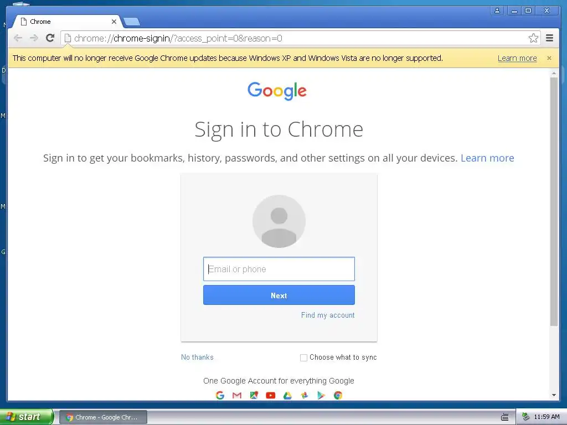
Task: Choose No thanks to skip signing in
Action: click(x=197, y=357)
